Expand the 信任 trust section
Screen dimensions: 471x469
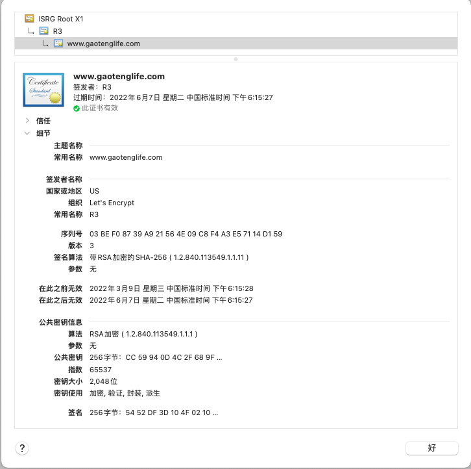point(27,121)
